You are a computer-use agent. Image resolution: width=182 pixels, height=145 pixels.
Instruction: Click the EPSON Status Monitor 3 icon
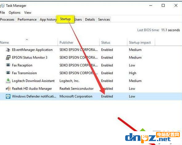click(8, 58)
